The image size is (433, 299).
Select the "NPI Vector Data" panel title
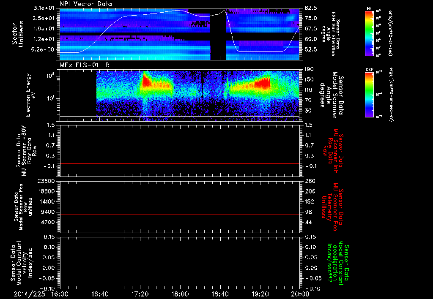tap(86, 4)
